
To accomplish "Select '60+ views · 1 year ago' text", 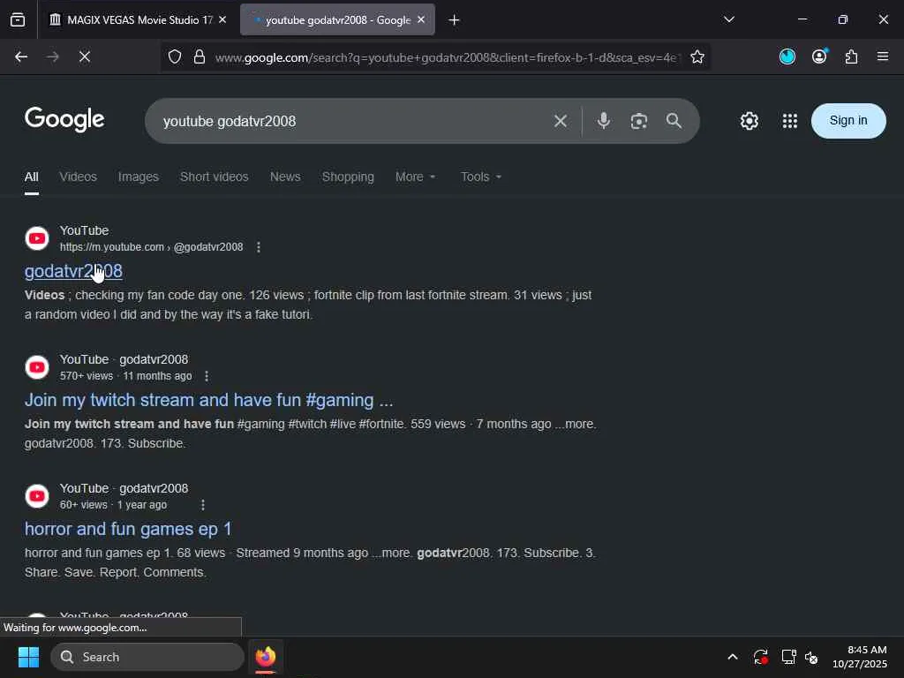I will (x=113, y=505).
